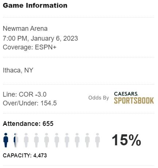Viewport: 158px width, 168px height.
Task: Click the Line: COR -3.0 text
Action: (24, 94)
